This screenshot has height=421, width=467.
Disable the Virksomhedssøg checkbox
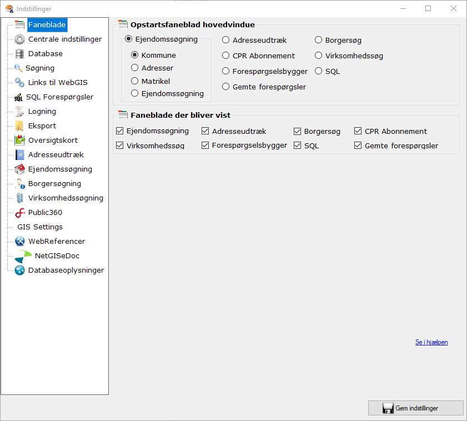click(120, 145)
